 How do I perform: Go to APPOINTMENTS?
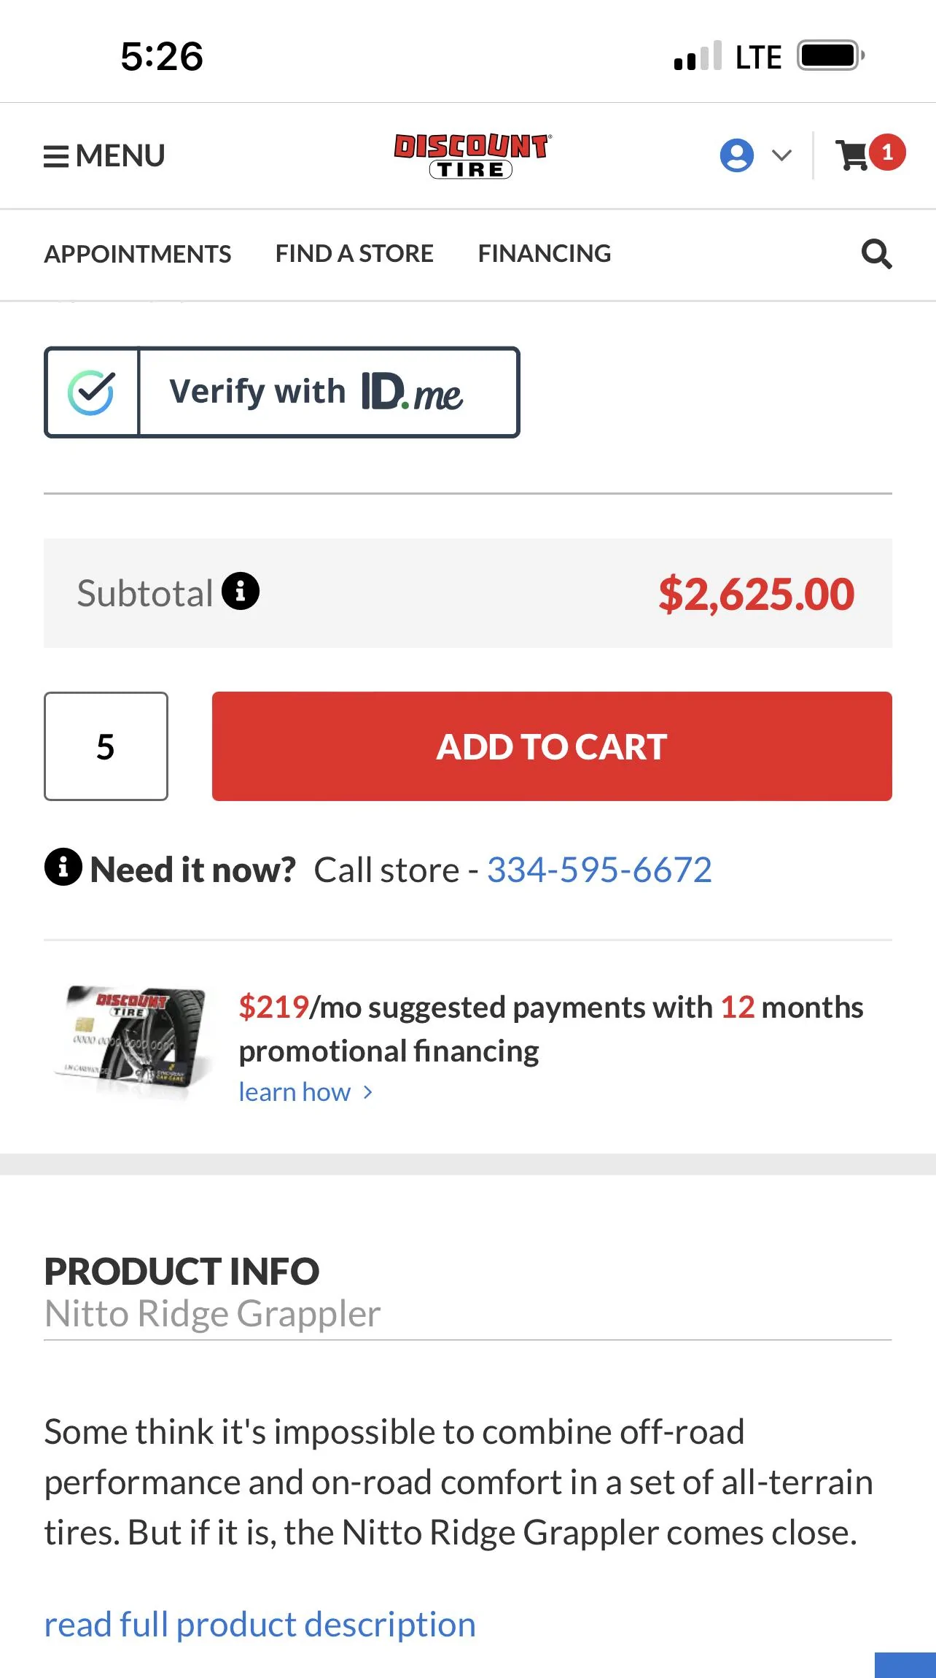click(x=138, y=254)
